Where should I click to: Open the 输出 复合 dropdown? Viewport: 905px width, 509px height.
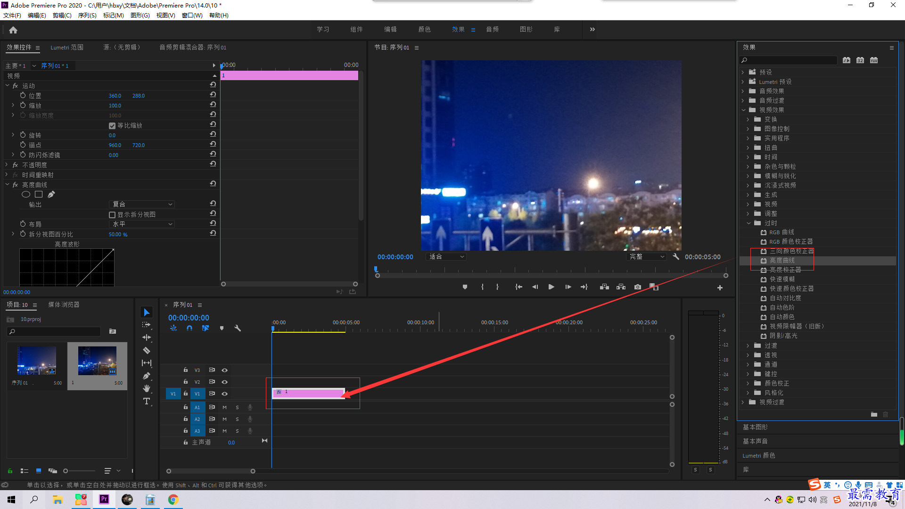(x=142, y=204)
